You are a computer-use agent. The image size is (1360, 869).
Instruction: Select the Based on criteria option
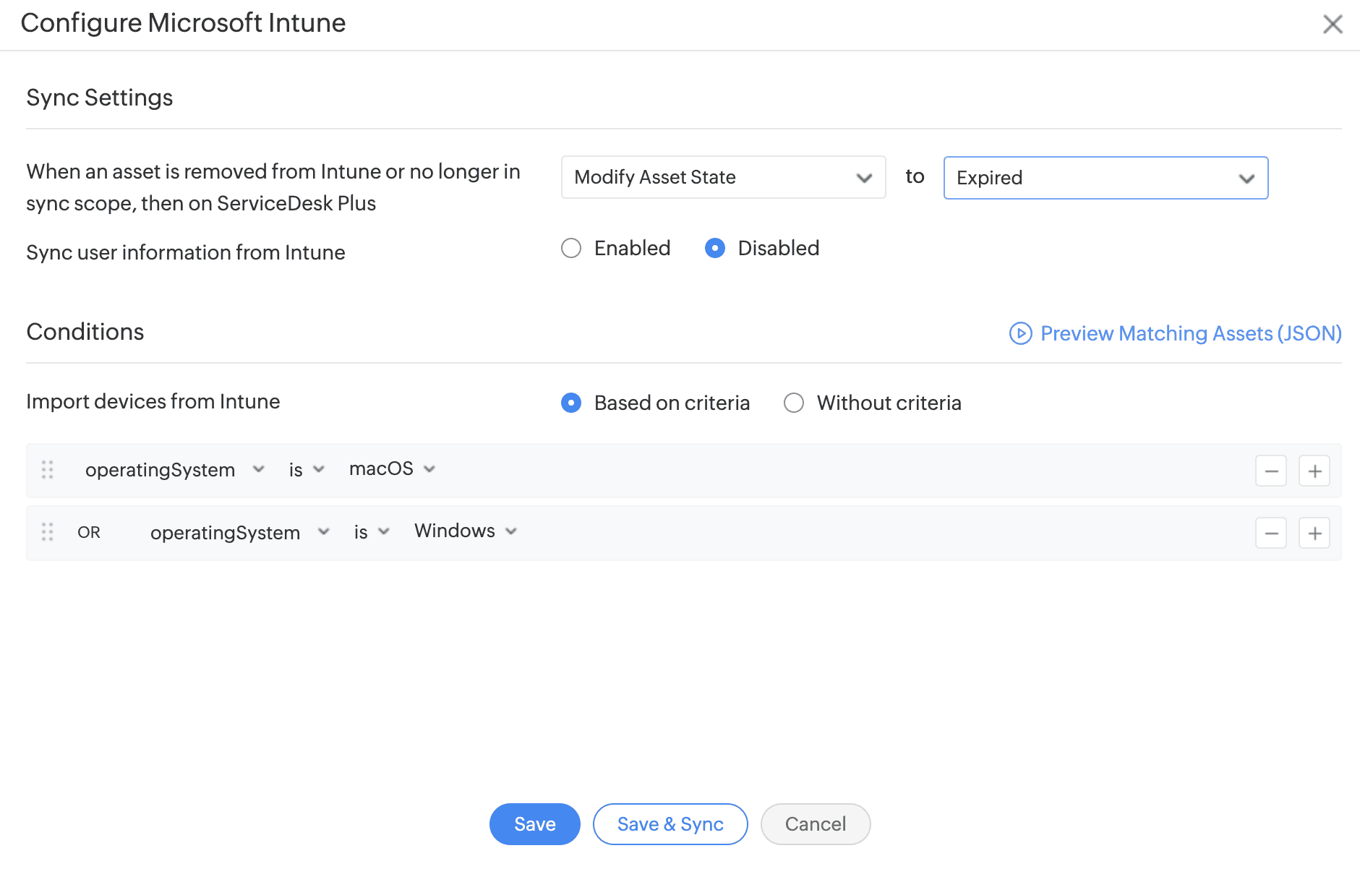pos(571,403)
